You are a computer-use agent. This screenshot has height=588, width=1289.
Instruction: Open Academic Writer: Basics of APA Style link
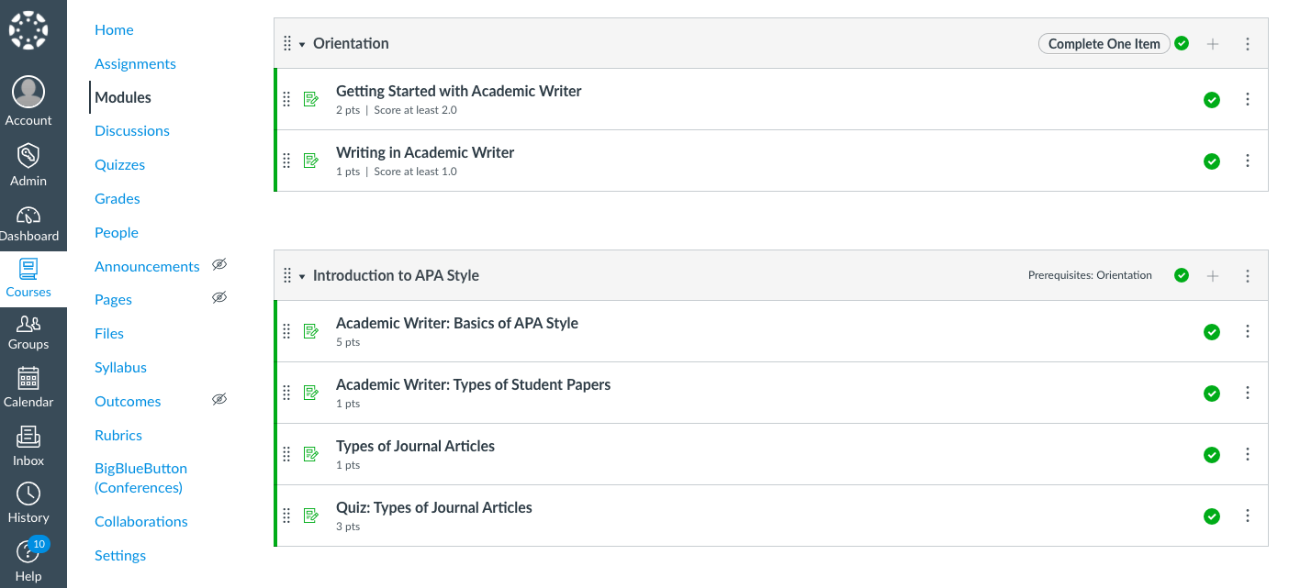[x=456, y=323]
